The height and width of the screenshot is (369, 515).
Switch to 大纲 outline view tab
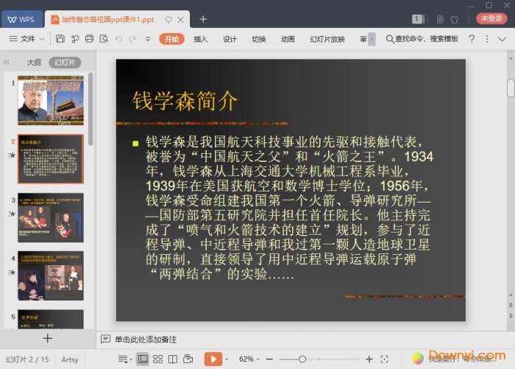(x=34, y=62)
